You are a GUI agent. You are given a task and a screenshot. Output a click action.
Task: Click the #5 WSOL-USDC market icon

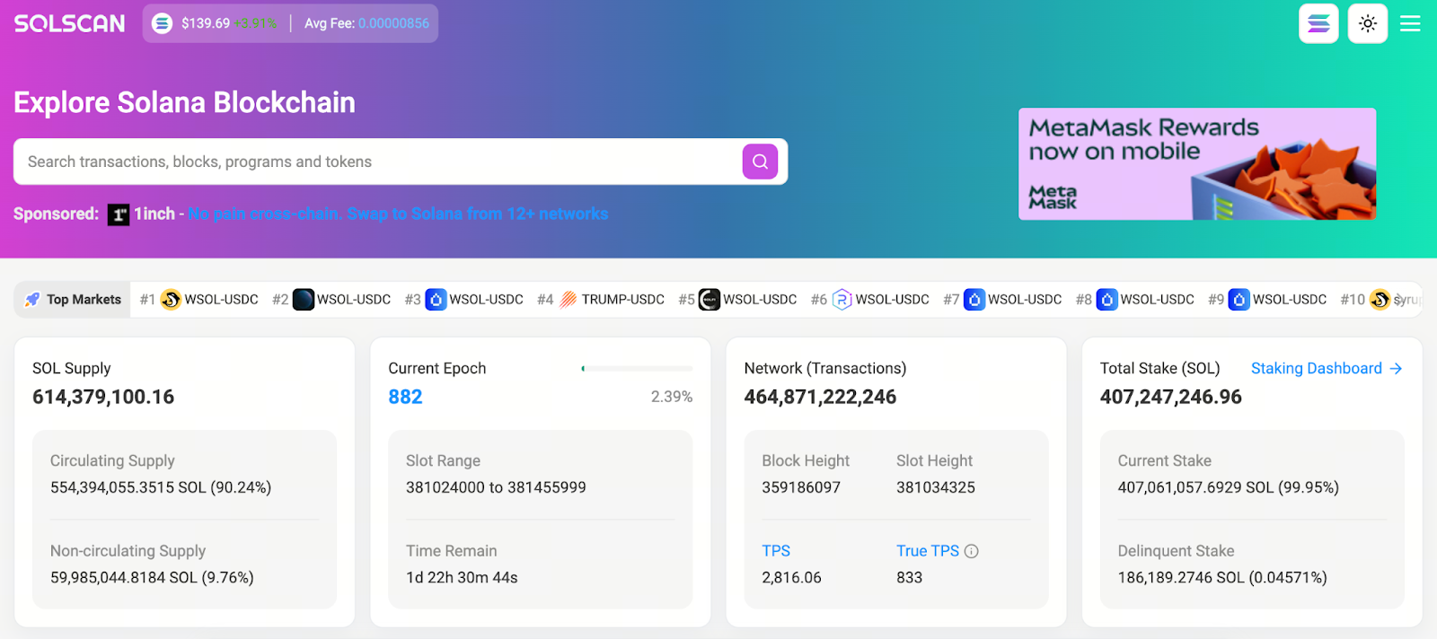710,300
